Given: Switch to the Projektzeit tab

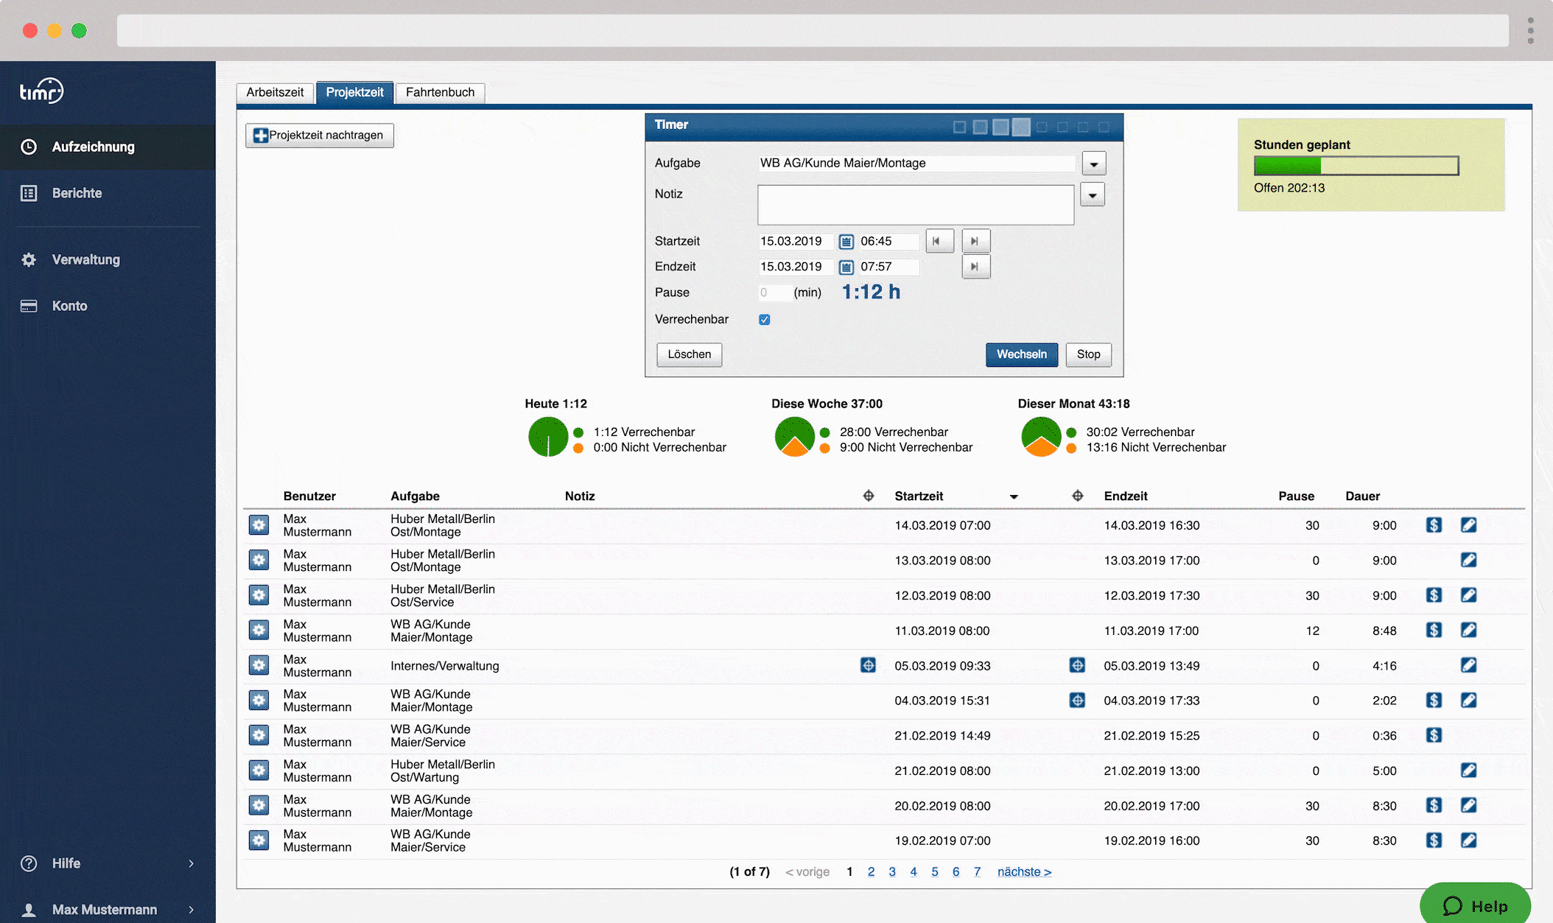Looking at the screenshot, I should tap(354, 92).
